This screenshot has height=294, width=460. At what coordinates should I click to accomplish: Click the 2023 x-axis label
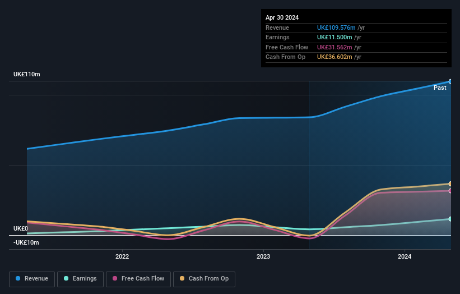(263, 256)
